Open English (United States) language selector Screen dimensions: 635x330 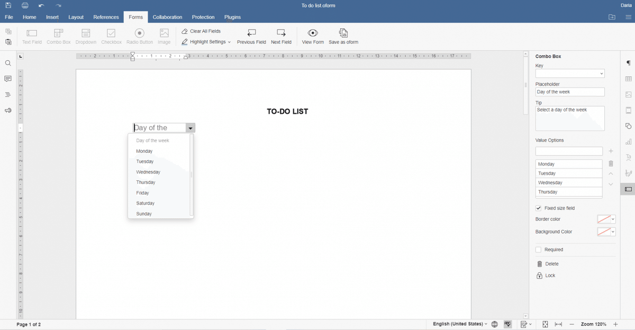[x=460, y=324]
